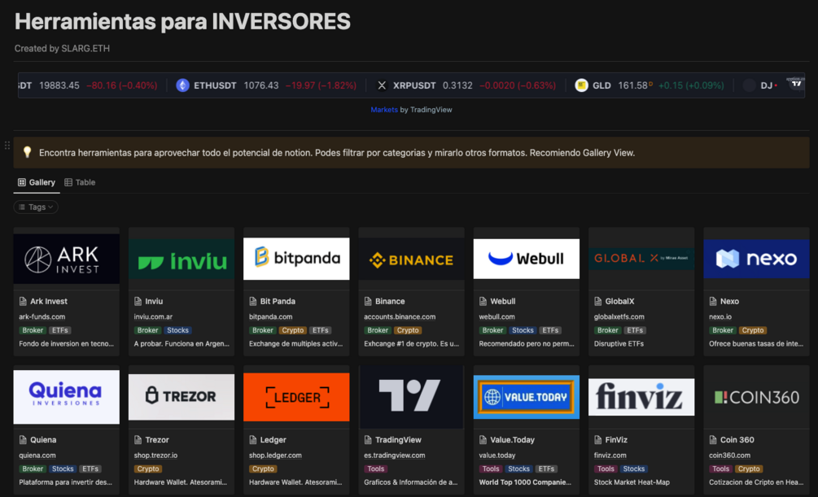The width and height of the screenshot is (818, 497).
Task: Click Created by SLARG.ETH subtitle
Action: pyautogui.click(x=62, y=49)
